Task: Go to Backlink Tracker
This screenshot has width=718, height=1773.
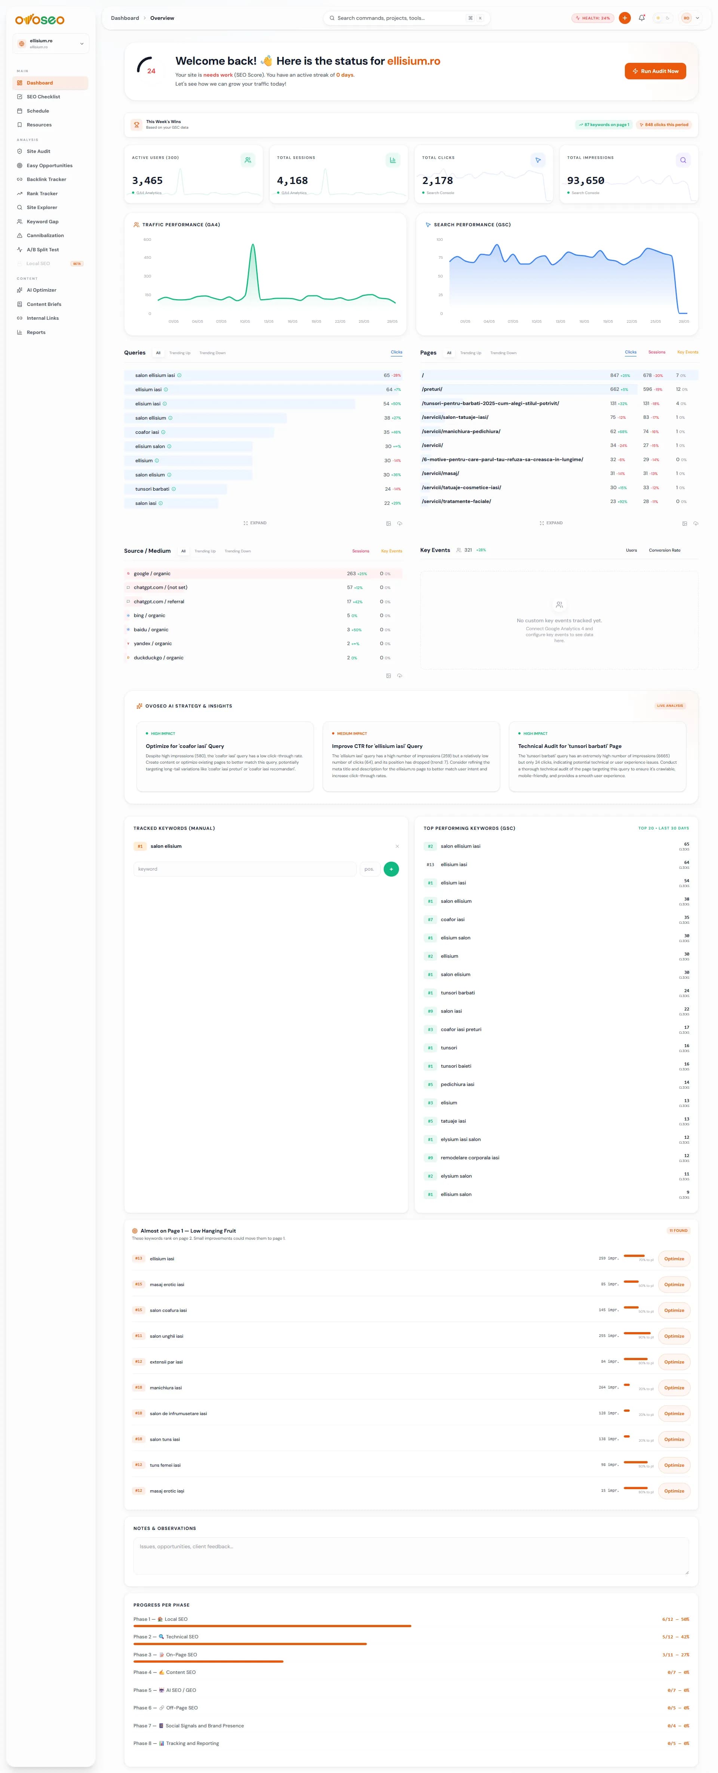Action: [x=50, y=180]
